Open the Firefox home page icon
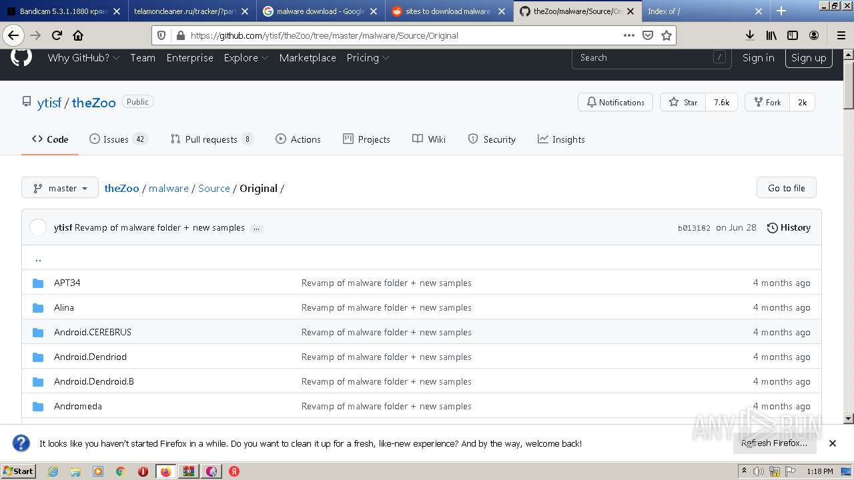 (78, 35)
